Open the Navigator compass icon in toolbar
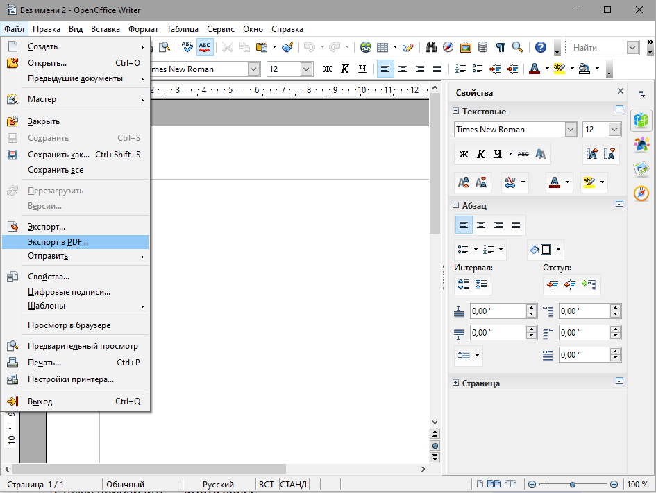 point(448,47)
